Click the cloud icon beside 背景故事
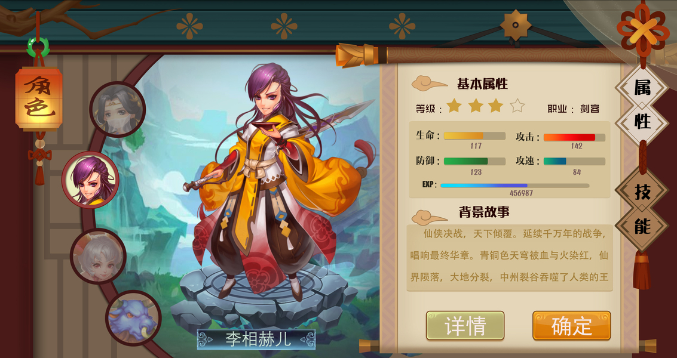Screen dimensions: 677x358 pos(429,217)
